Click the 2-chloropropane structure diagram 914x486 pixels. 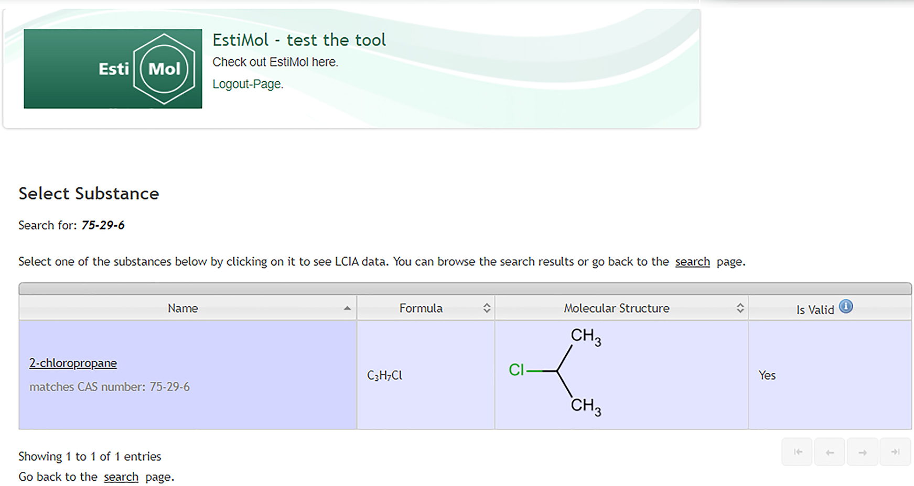(x=556, y=372)
